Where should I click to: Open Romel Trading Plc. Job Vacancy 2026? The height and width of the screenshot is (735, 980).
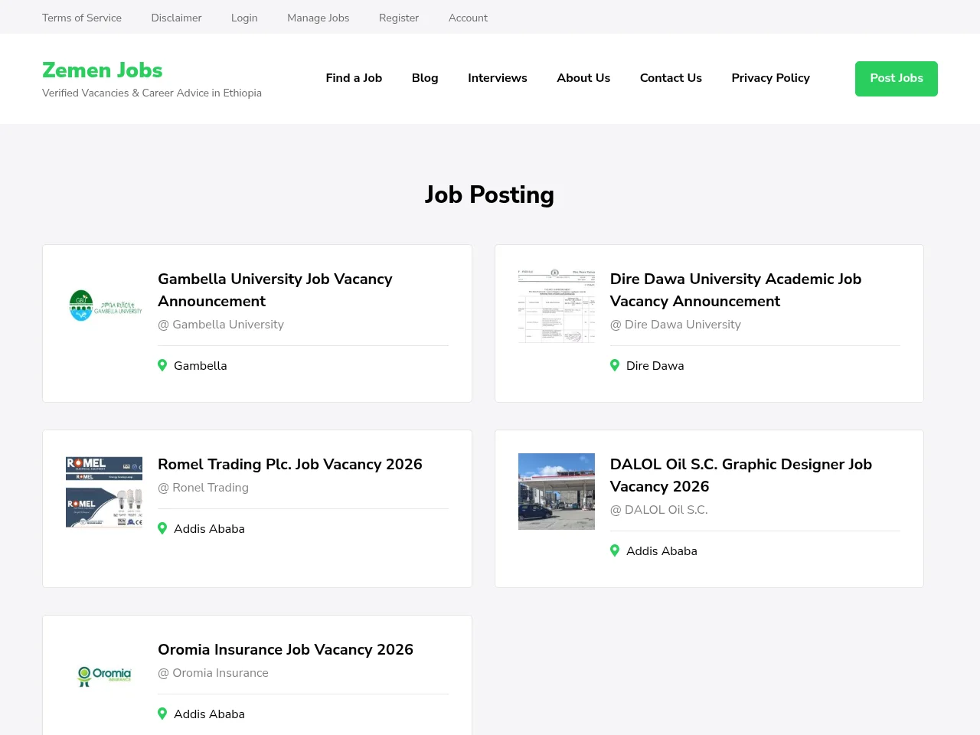tap(290, 464)
